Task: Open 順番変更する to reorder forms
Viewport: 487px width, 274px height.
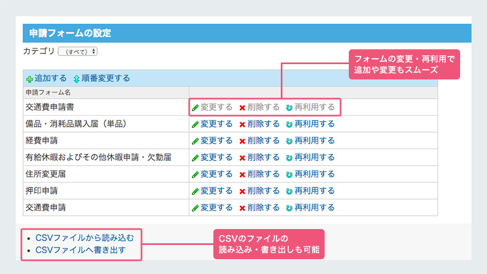Action: click(105, 78)
